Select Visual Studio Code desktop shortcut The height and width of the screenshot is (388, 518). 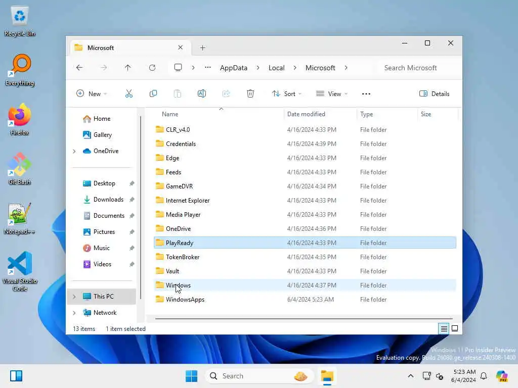[x=20, y=271]
